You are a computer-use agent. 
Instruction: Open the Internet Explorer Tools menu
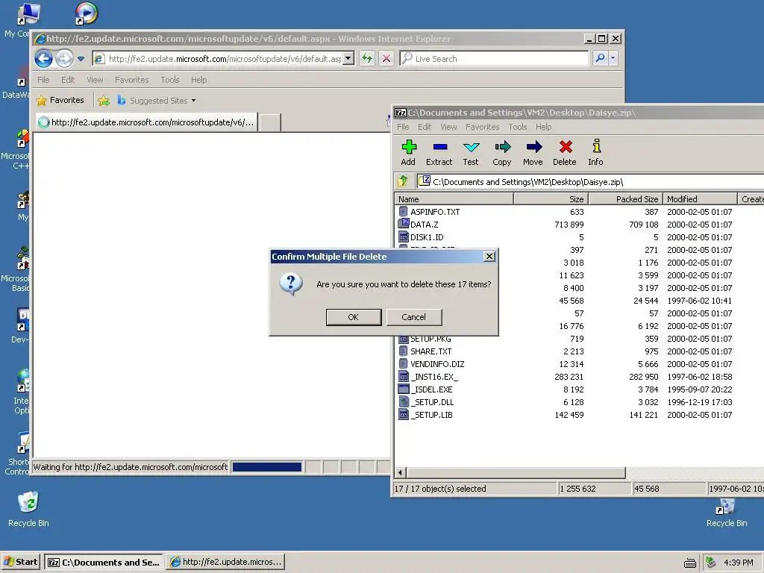click(x=169, y=79)
